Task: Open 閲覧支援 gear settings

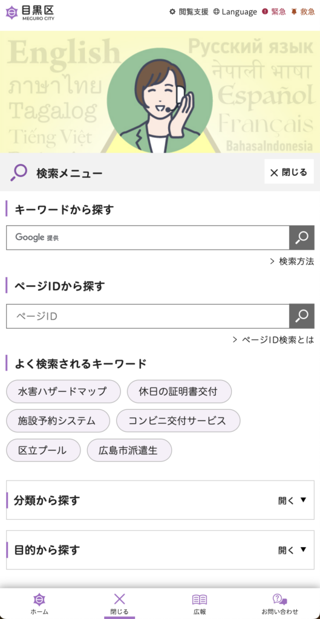Action: click(x=189, y=12)
